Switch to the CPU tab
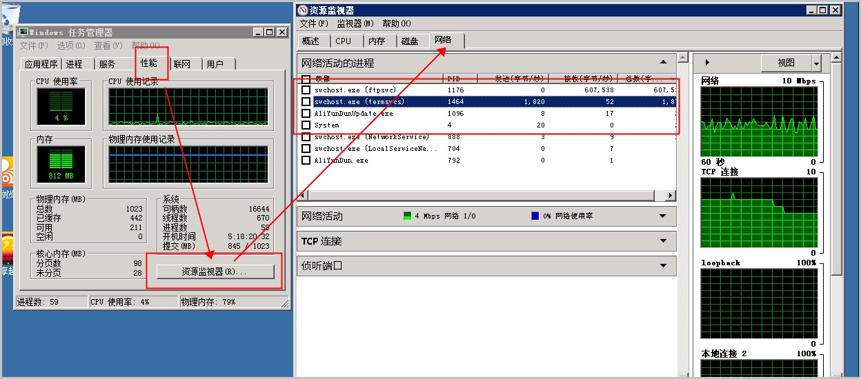The width and height of the screenshot is (861, 379). click(x=344, y=41)
